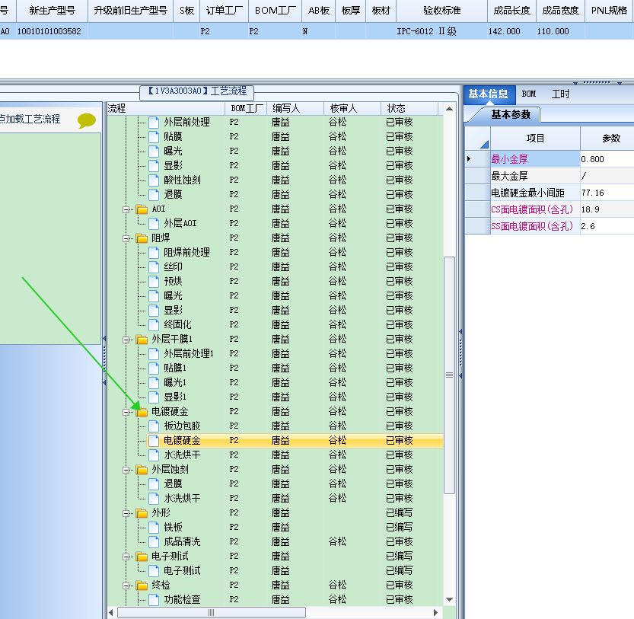Collapse the 阻焊 tree node

126,239
